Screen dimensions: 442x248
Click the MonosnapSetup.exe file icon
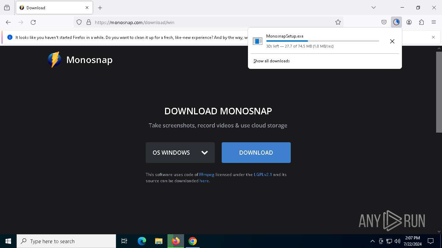coord(258,41)
